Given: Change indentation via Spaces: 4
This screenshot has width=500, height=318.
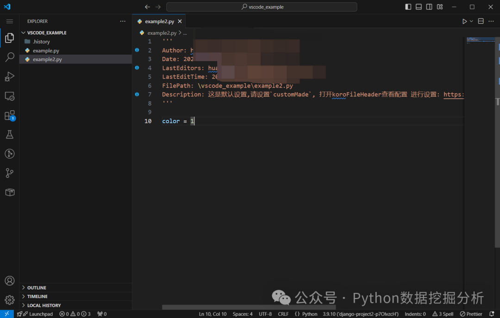Looking at the screenshot, I should (x=242, y=314).
